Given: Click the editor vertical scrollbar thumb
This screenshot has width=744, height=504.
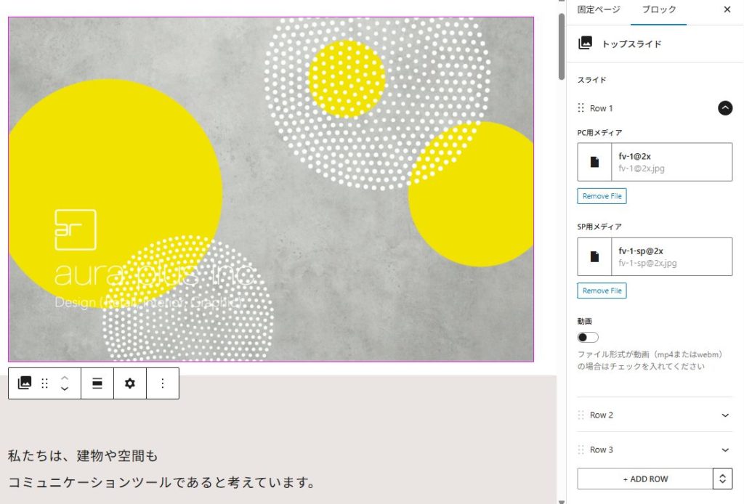Looking at the screenshot, I should (562, 46).
